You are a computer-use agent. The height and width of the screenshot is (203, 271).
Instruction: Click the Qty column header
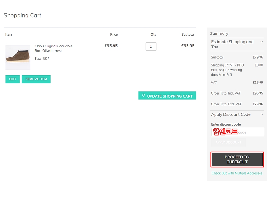click(153, 34)
